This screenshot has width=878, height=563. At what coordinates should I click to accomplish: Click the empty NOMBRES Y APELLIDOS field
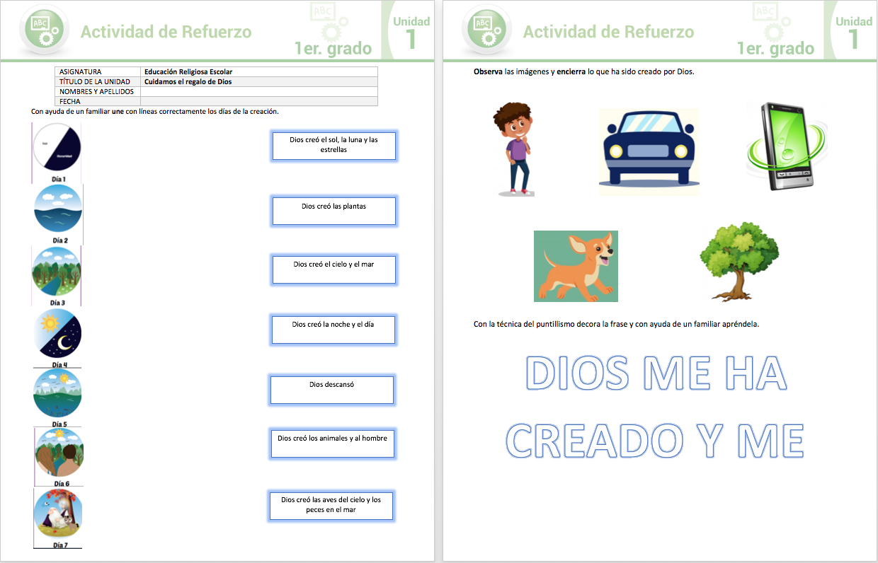tap(258, 91)
